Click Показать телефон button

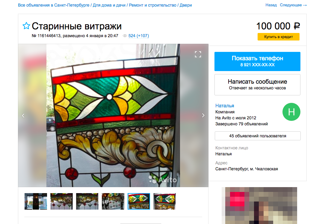tap(257, 61)
